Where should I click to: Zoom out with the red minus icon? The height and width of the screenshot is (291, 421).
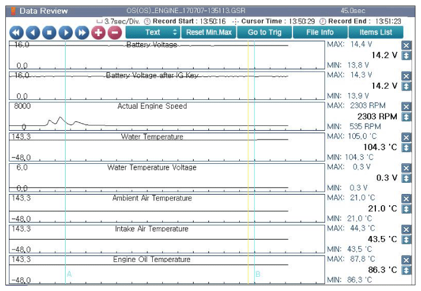[x=115, y=33]
